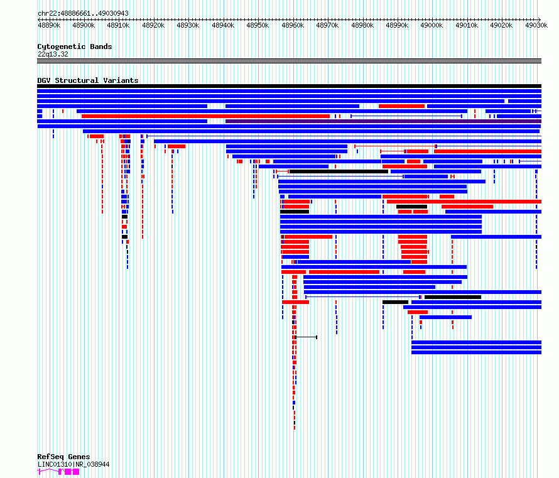The height and width of the screenshot is (478, 559).
Task: Click the 48970k ruler position
Action: [x=327, y=25]
